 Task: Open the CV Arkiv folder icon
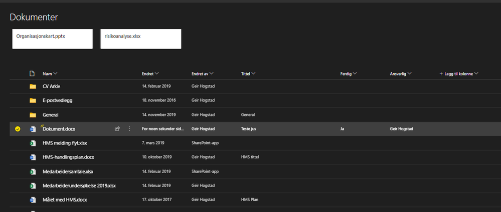(x=33, y=86)
